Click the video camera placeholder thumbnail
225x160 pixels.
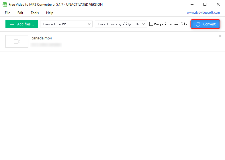pyautogui.click(x=17, y=41)
